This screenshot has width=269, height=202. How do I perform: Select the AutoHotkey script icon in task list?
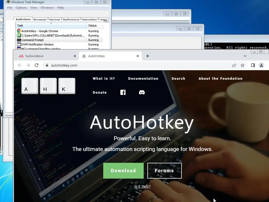tap(19, 36)
